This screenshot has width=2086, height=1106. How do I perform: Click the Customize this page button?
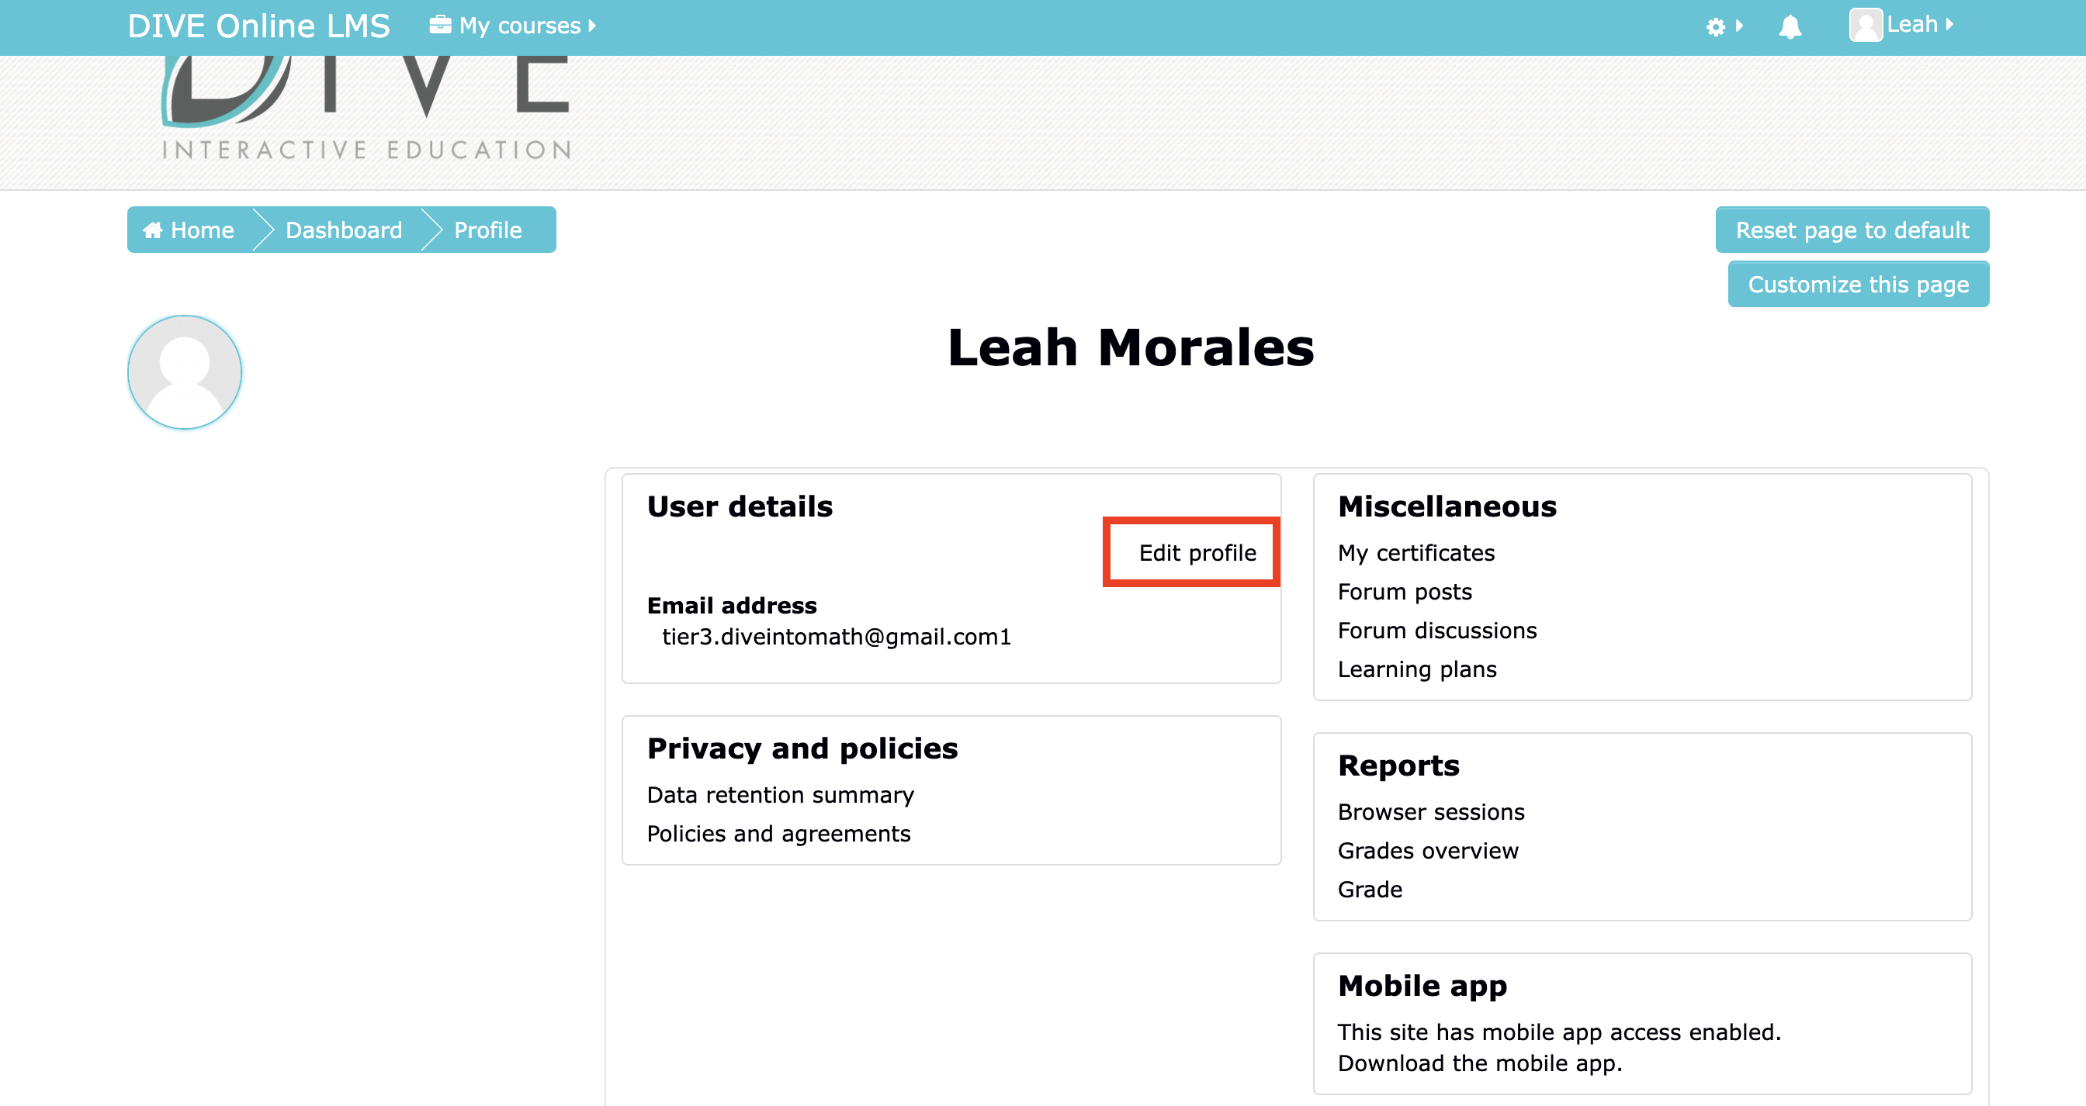pyautogui.click(x=1859, y=284)
